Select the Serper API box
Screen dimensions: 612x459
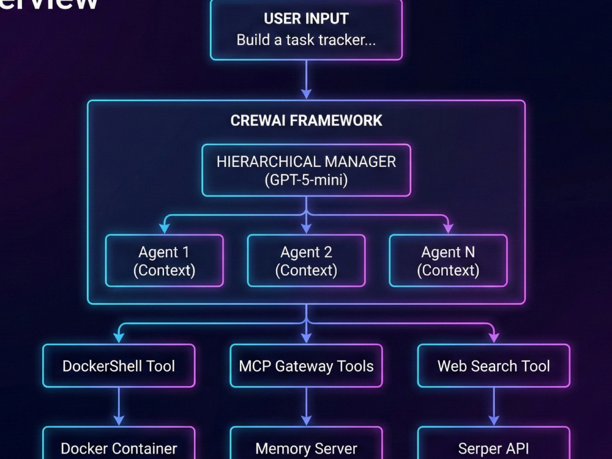click(x=494, y=443)
